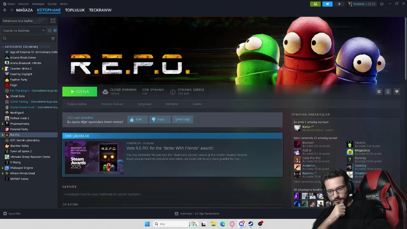Toggle ready-to-play filter icon

[x=55, y=31]
